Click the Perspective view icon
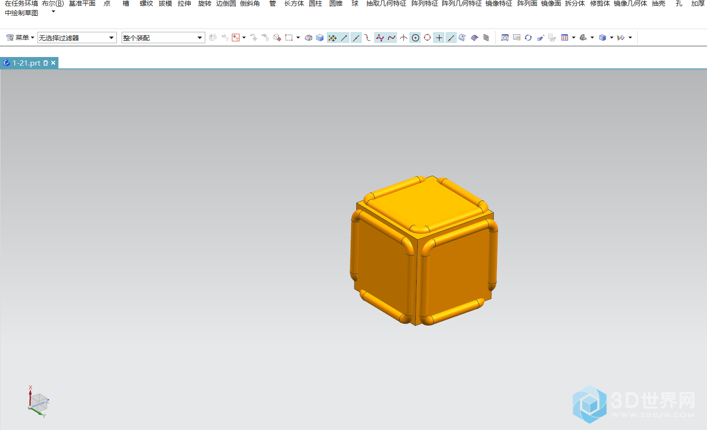707x430 pixels. coord(540,38)
